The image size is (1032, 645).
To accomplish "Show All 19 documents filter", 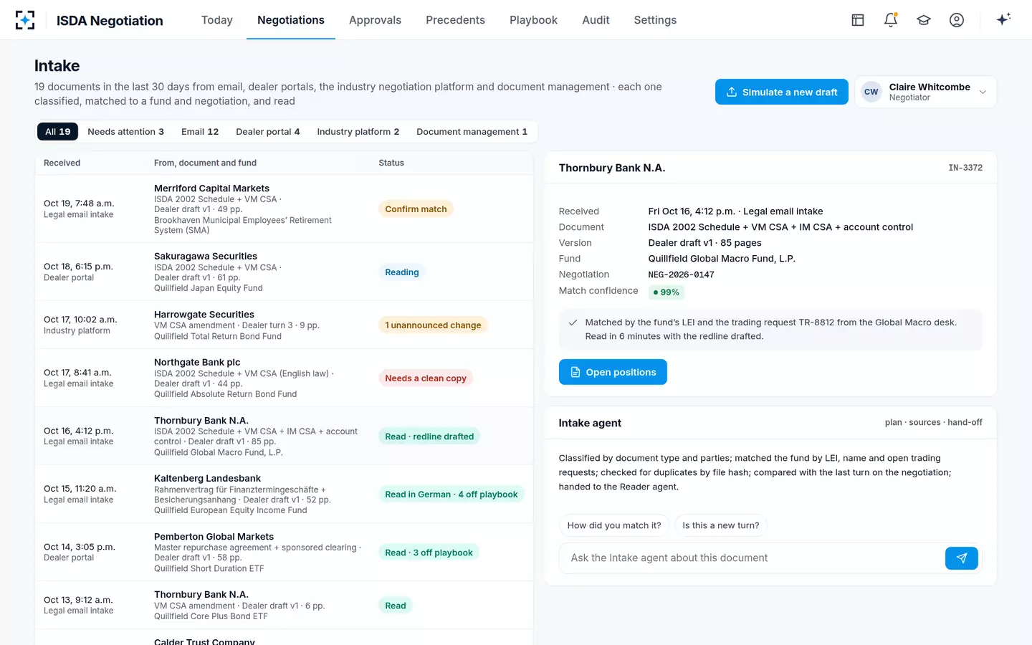I will coord(58,132).
